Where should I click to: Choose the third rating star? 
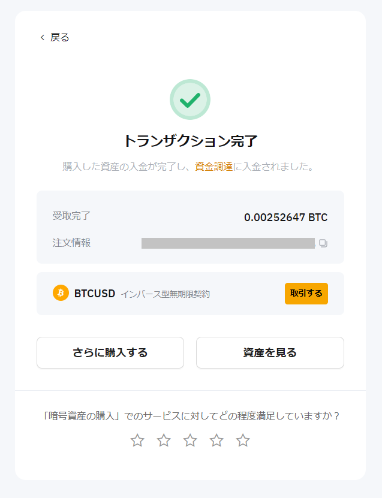point(190,441)
